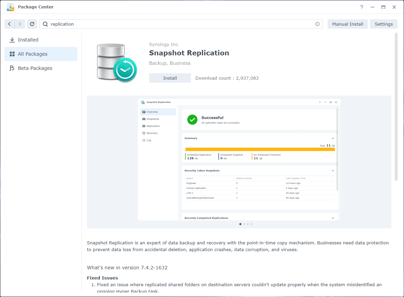Click the Business category link
This screenshot has height=297, width=404.
pyautogui.click(x=180, y=63)
